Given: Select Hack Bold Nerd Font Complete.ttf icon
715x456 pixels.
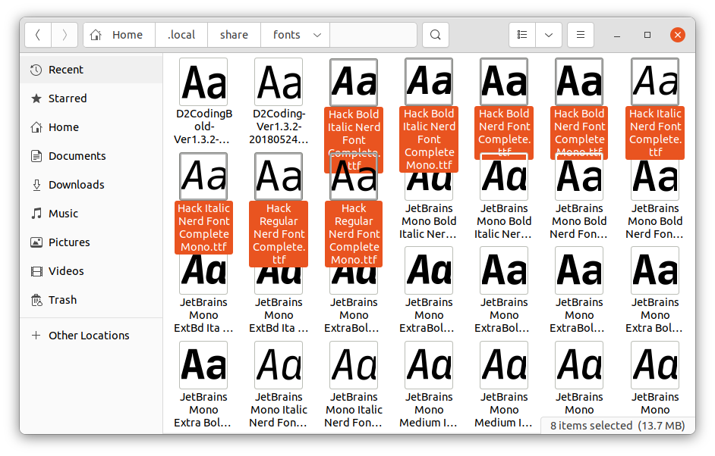Looking at the screenshot, I should [504, 82].
